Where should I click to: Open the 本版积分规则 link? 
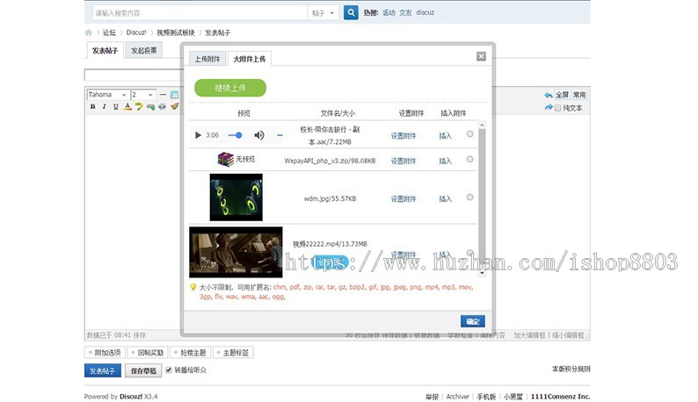pyautogui.click(x=571, y=369)
